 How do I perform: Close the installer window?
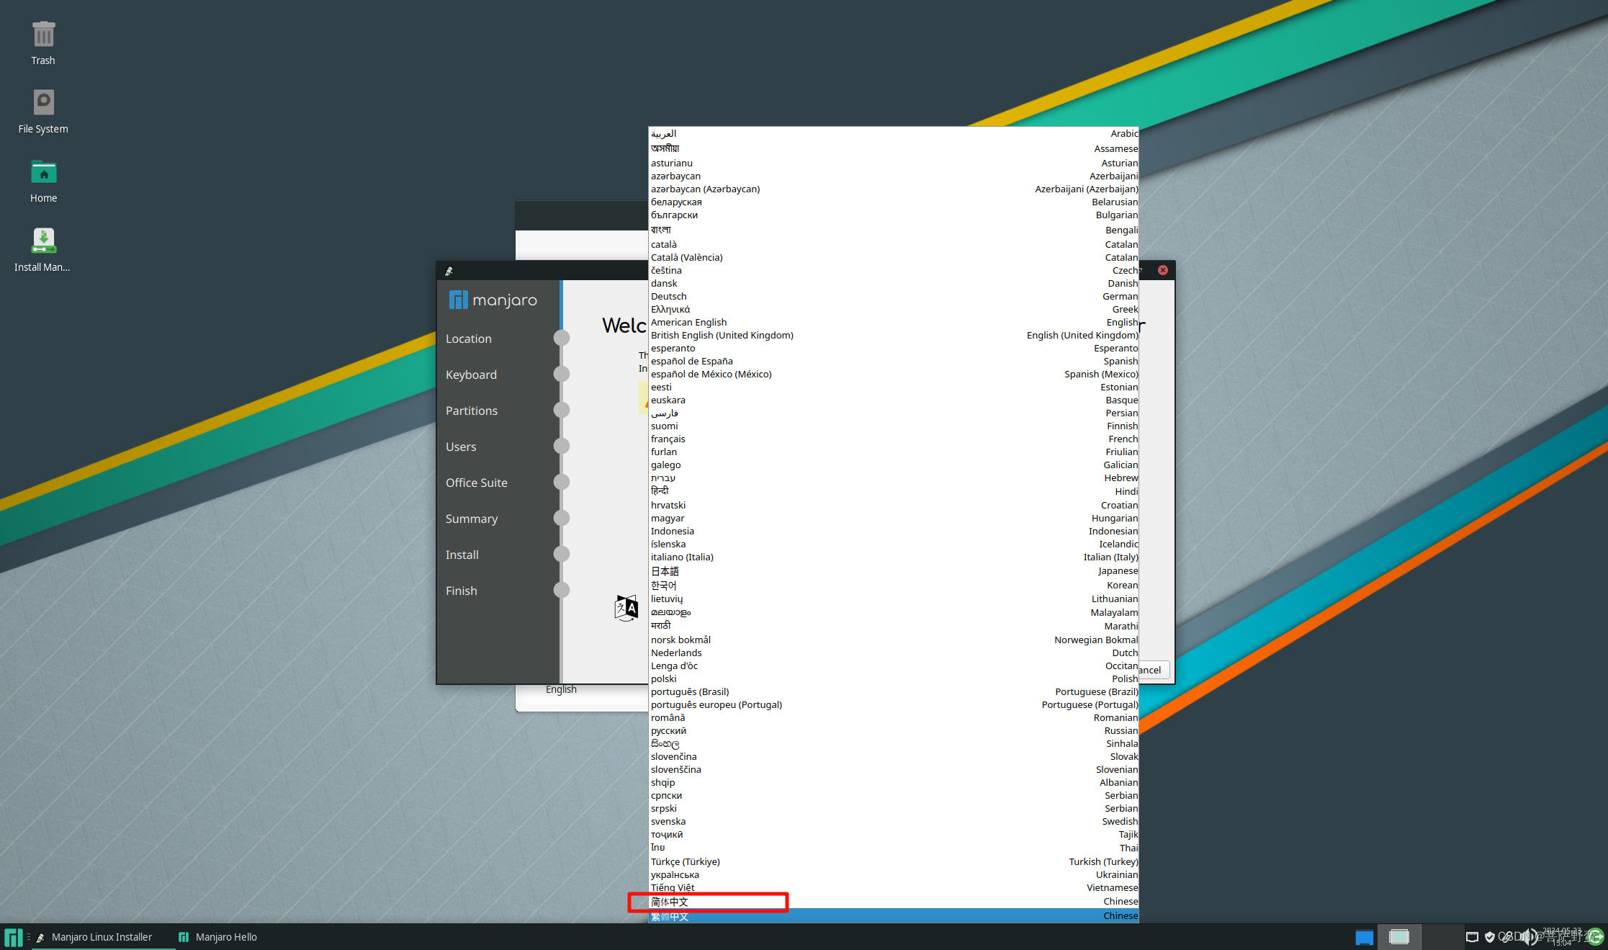[1163, 270]
